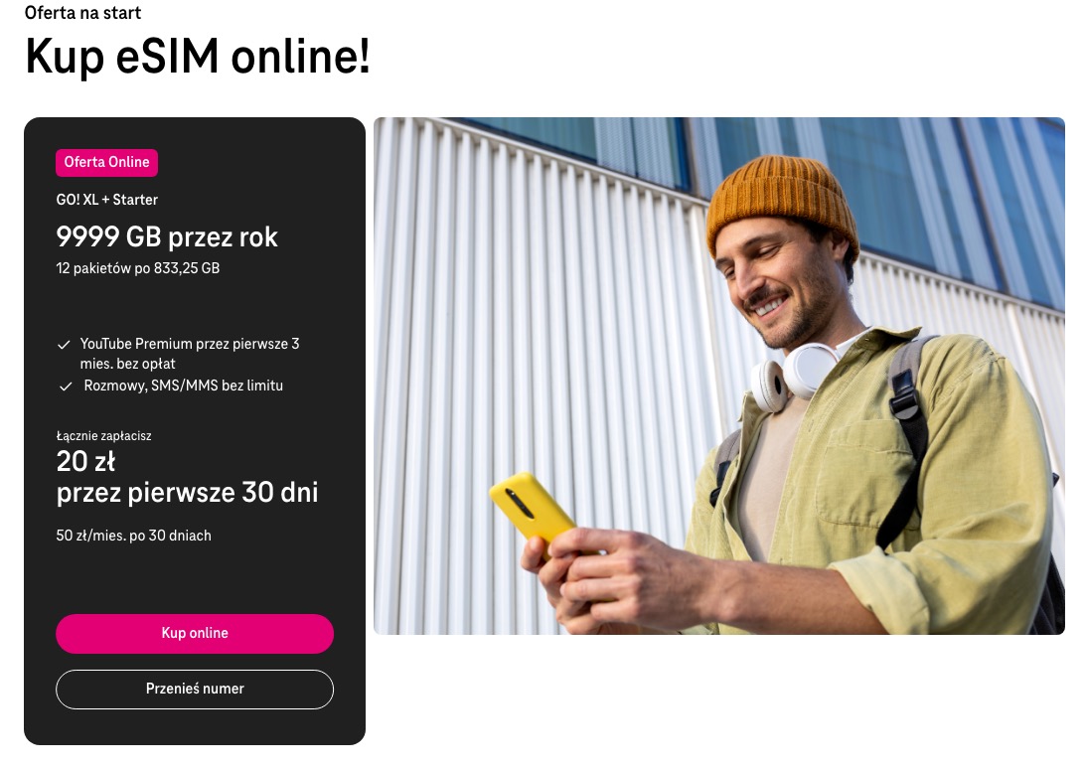
Task: Open the photo of man with phone
Action: point(719,376)
